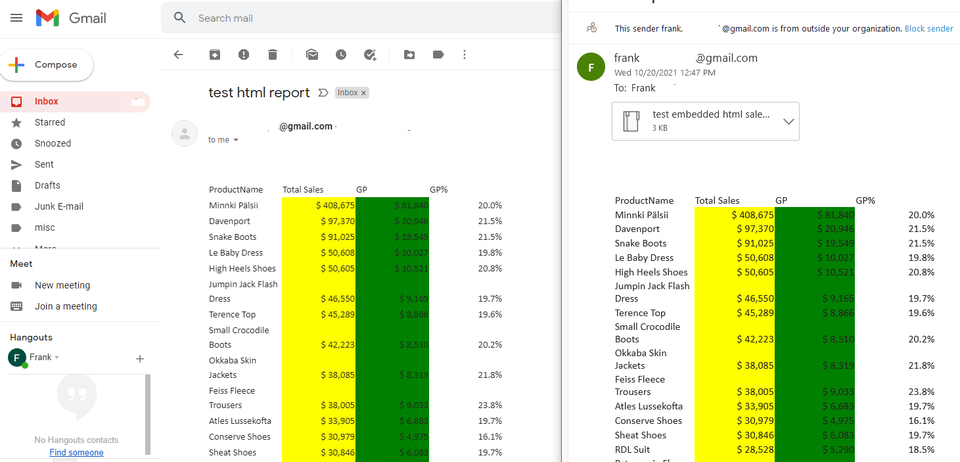Open Frank's Hangouts status dropdown

pos(57,358)
